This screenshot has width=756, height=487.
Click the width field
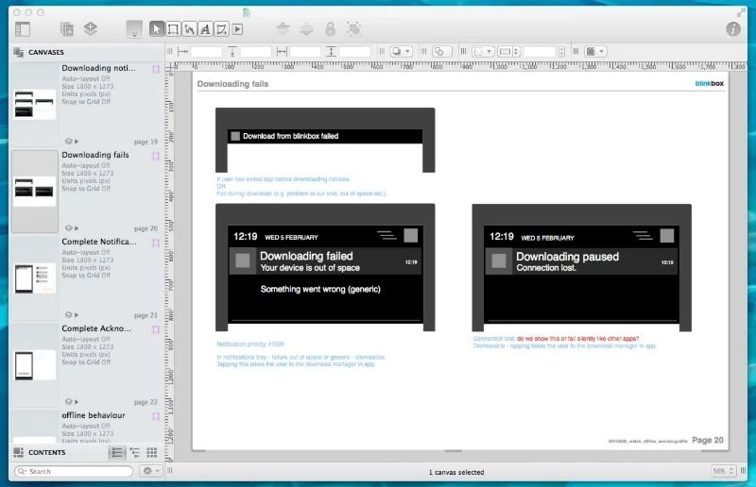coord(305,52)
